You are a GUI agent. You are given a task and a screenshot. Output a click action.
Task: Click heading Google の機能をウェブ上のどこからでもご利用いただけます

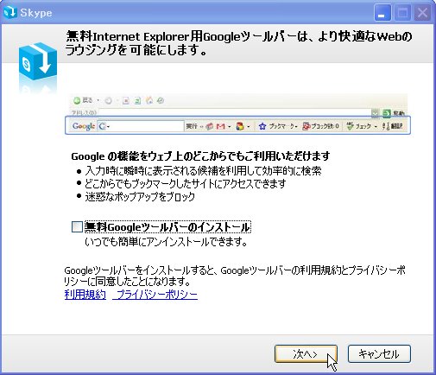point(200,156)
